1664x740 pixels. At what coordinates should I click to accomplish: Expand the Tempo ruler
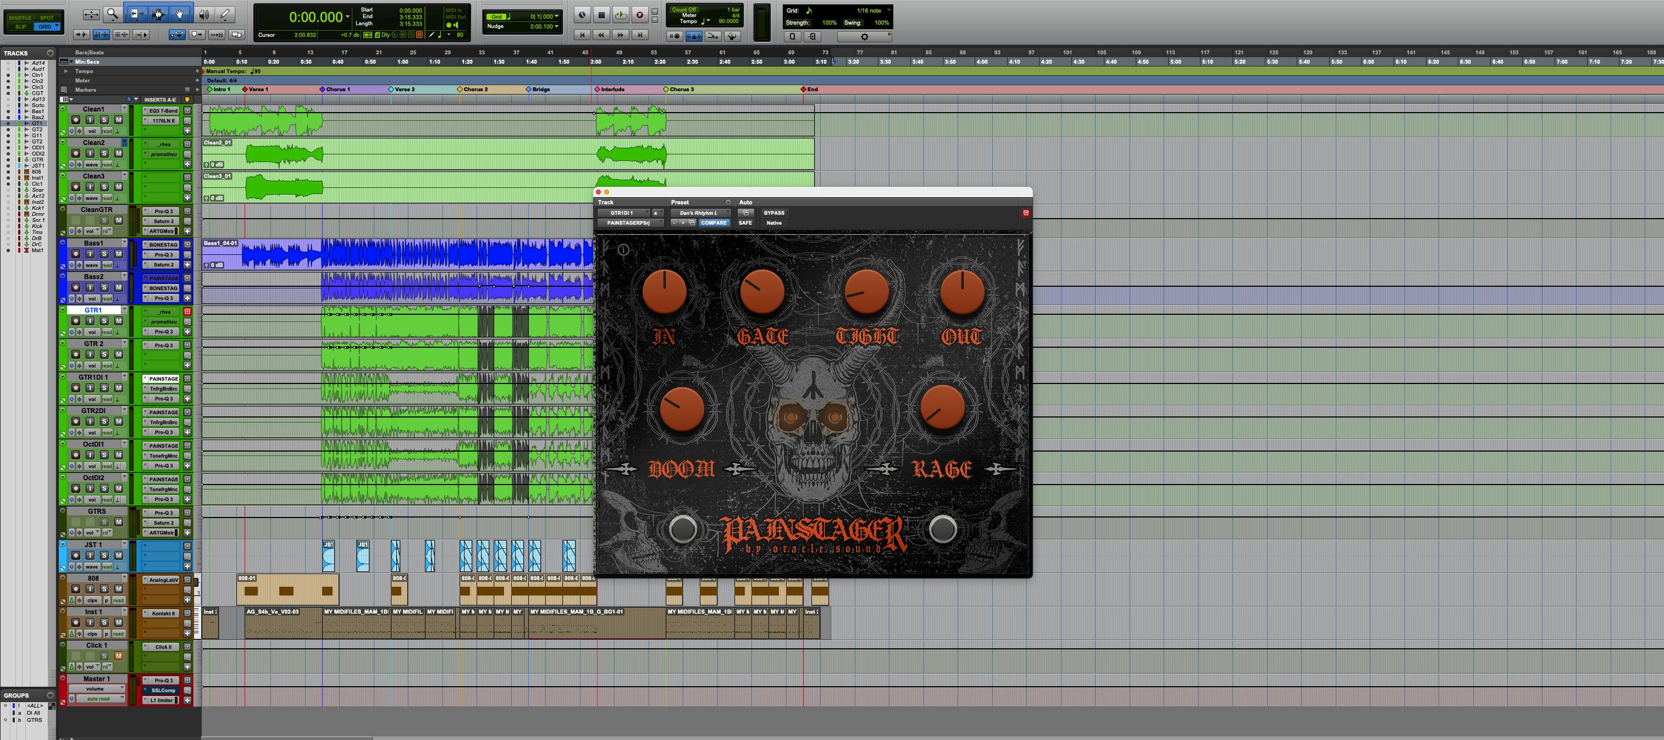coord(66,71)
